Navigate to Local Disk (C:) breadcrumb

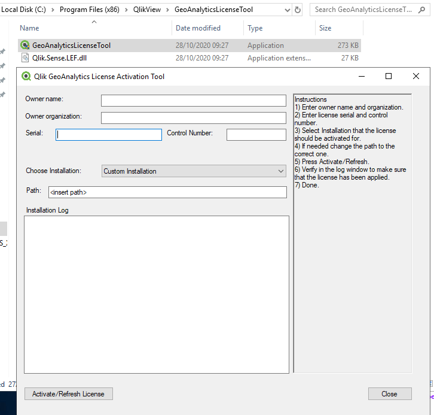[x=23, y=10]
